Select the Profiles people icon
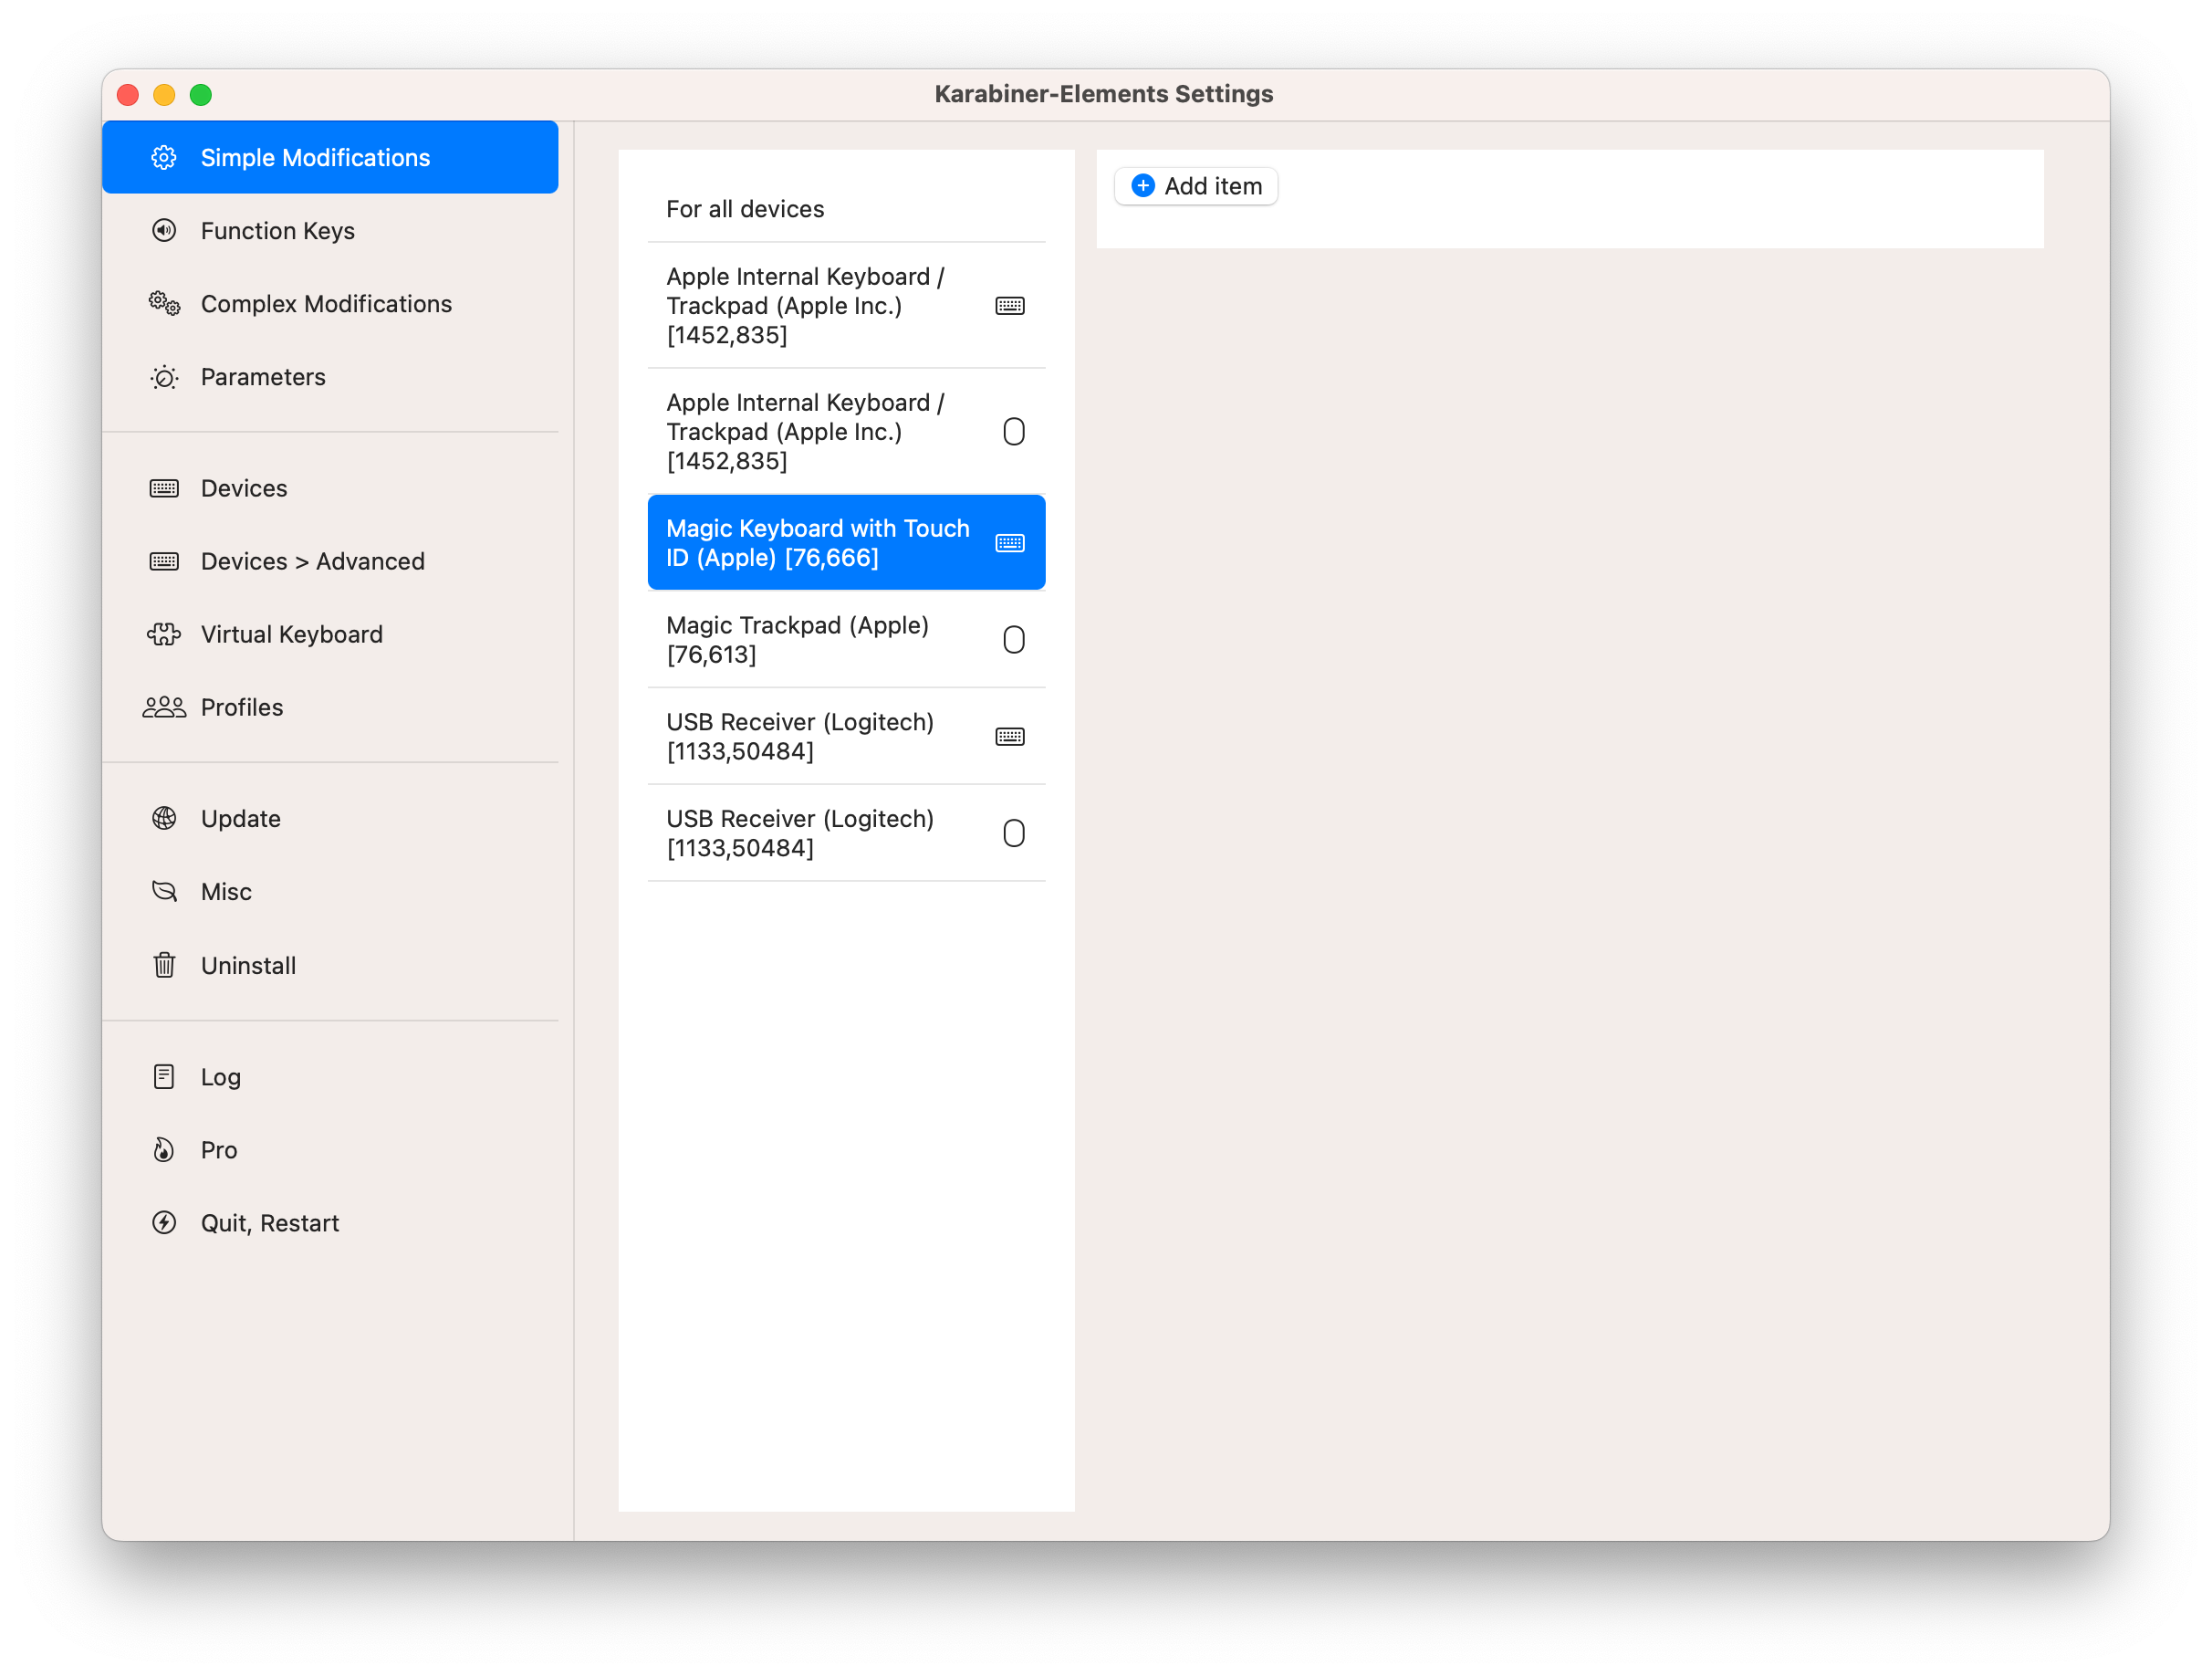Viewport: 2212px width, 1676px height. [x=164, y=707]
